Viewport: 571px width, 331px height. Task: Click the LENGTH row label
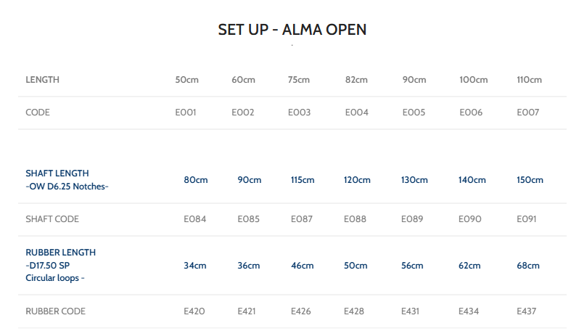click(x=42, y=80)
